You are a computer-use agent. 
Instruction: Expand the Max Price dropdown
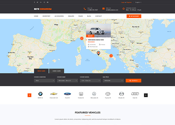[x=113, y=81]
